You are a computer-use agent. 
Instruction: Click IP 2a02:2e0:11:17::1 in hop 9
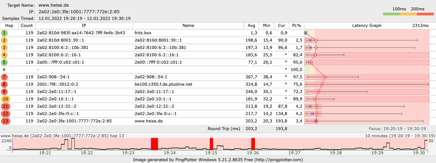(x=56, y=92)
